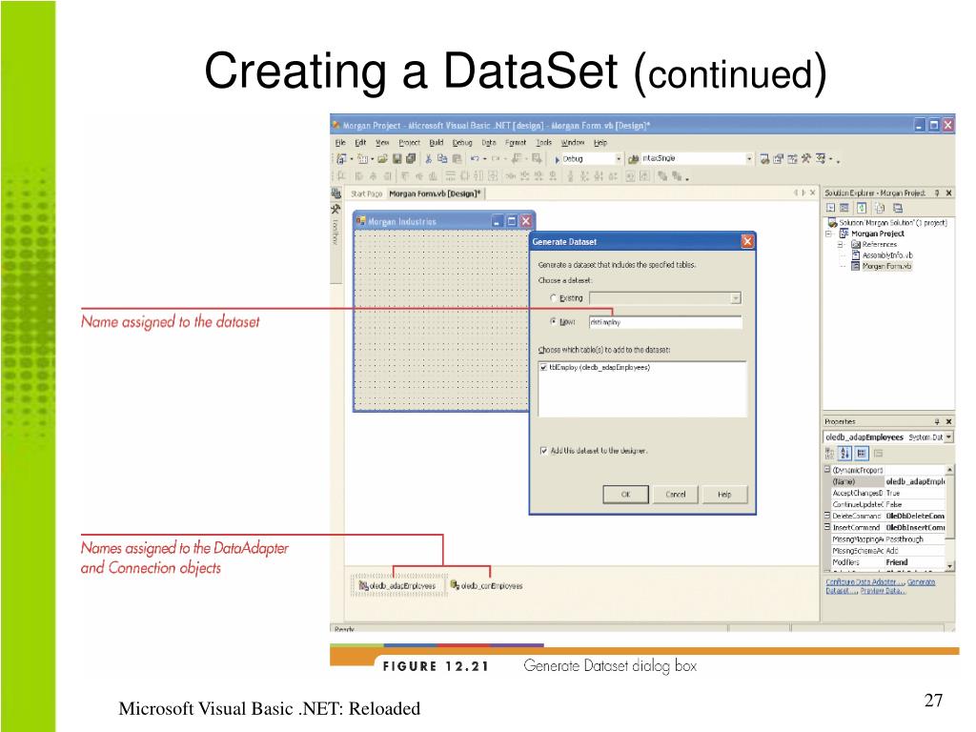Open the Tools menu
This screenshot has width=976, height=732.
(x=544, y=143)
